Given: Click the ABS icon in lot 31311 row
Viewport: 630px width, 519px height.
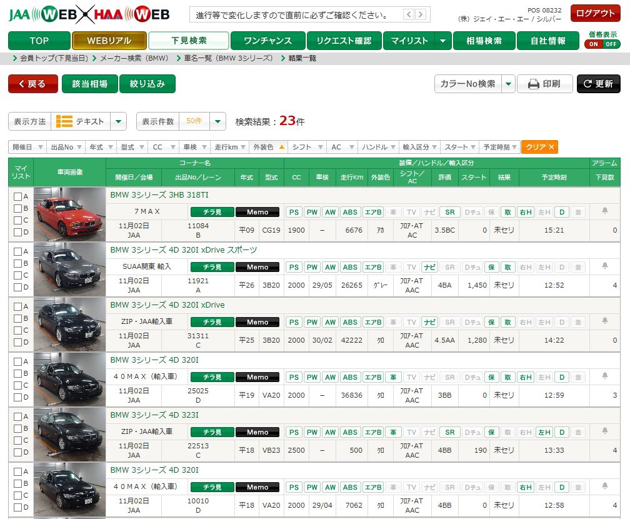Looking at the screenshot, I should click(x=350, y=323).
